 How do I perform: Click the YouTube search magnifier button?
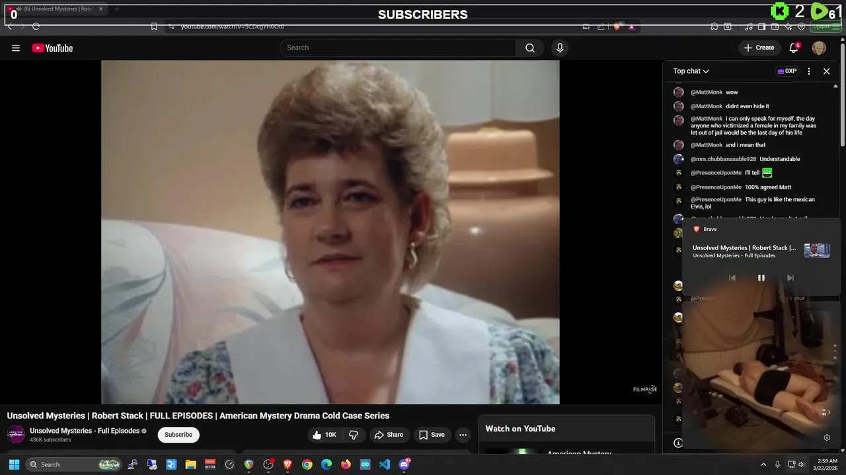(x=530, y=48)
